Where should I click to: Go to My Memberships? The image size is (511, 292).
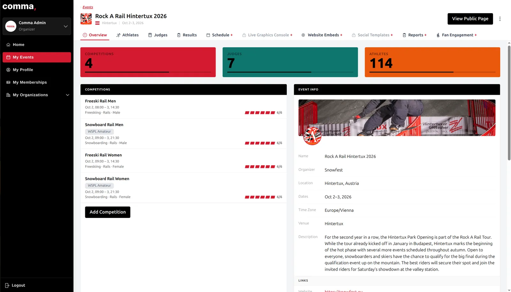37,82
